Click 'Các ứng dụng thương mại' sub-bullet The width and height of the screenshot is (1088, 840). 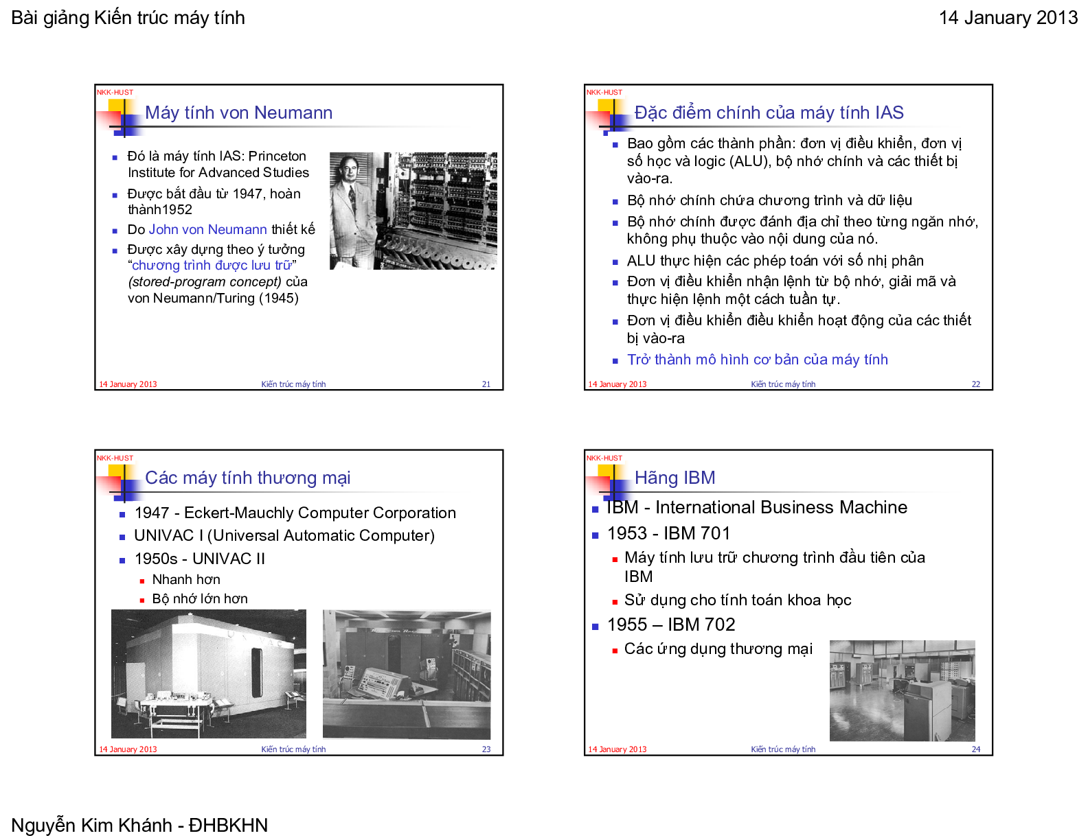pyautogui.click(x=718, y=649)
